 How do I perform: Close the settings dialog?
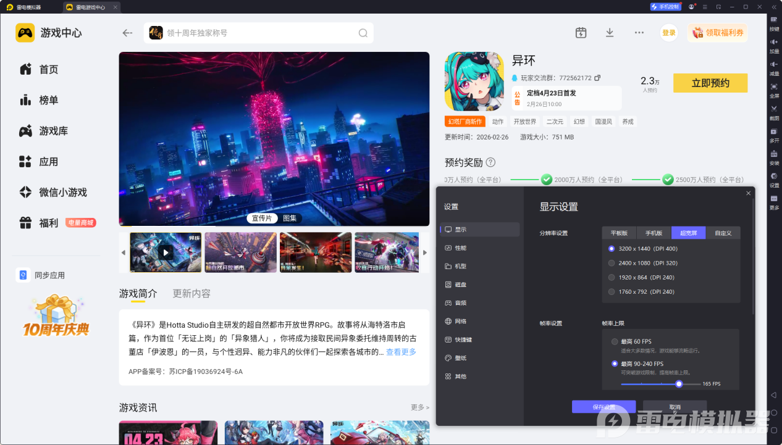(x=749, y=193)
